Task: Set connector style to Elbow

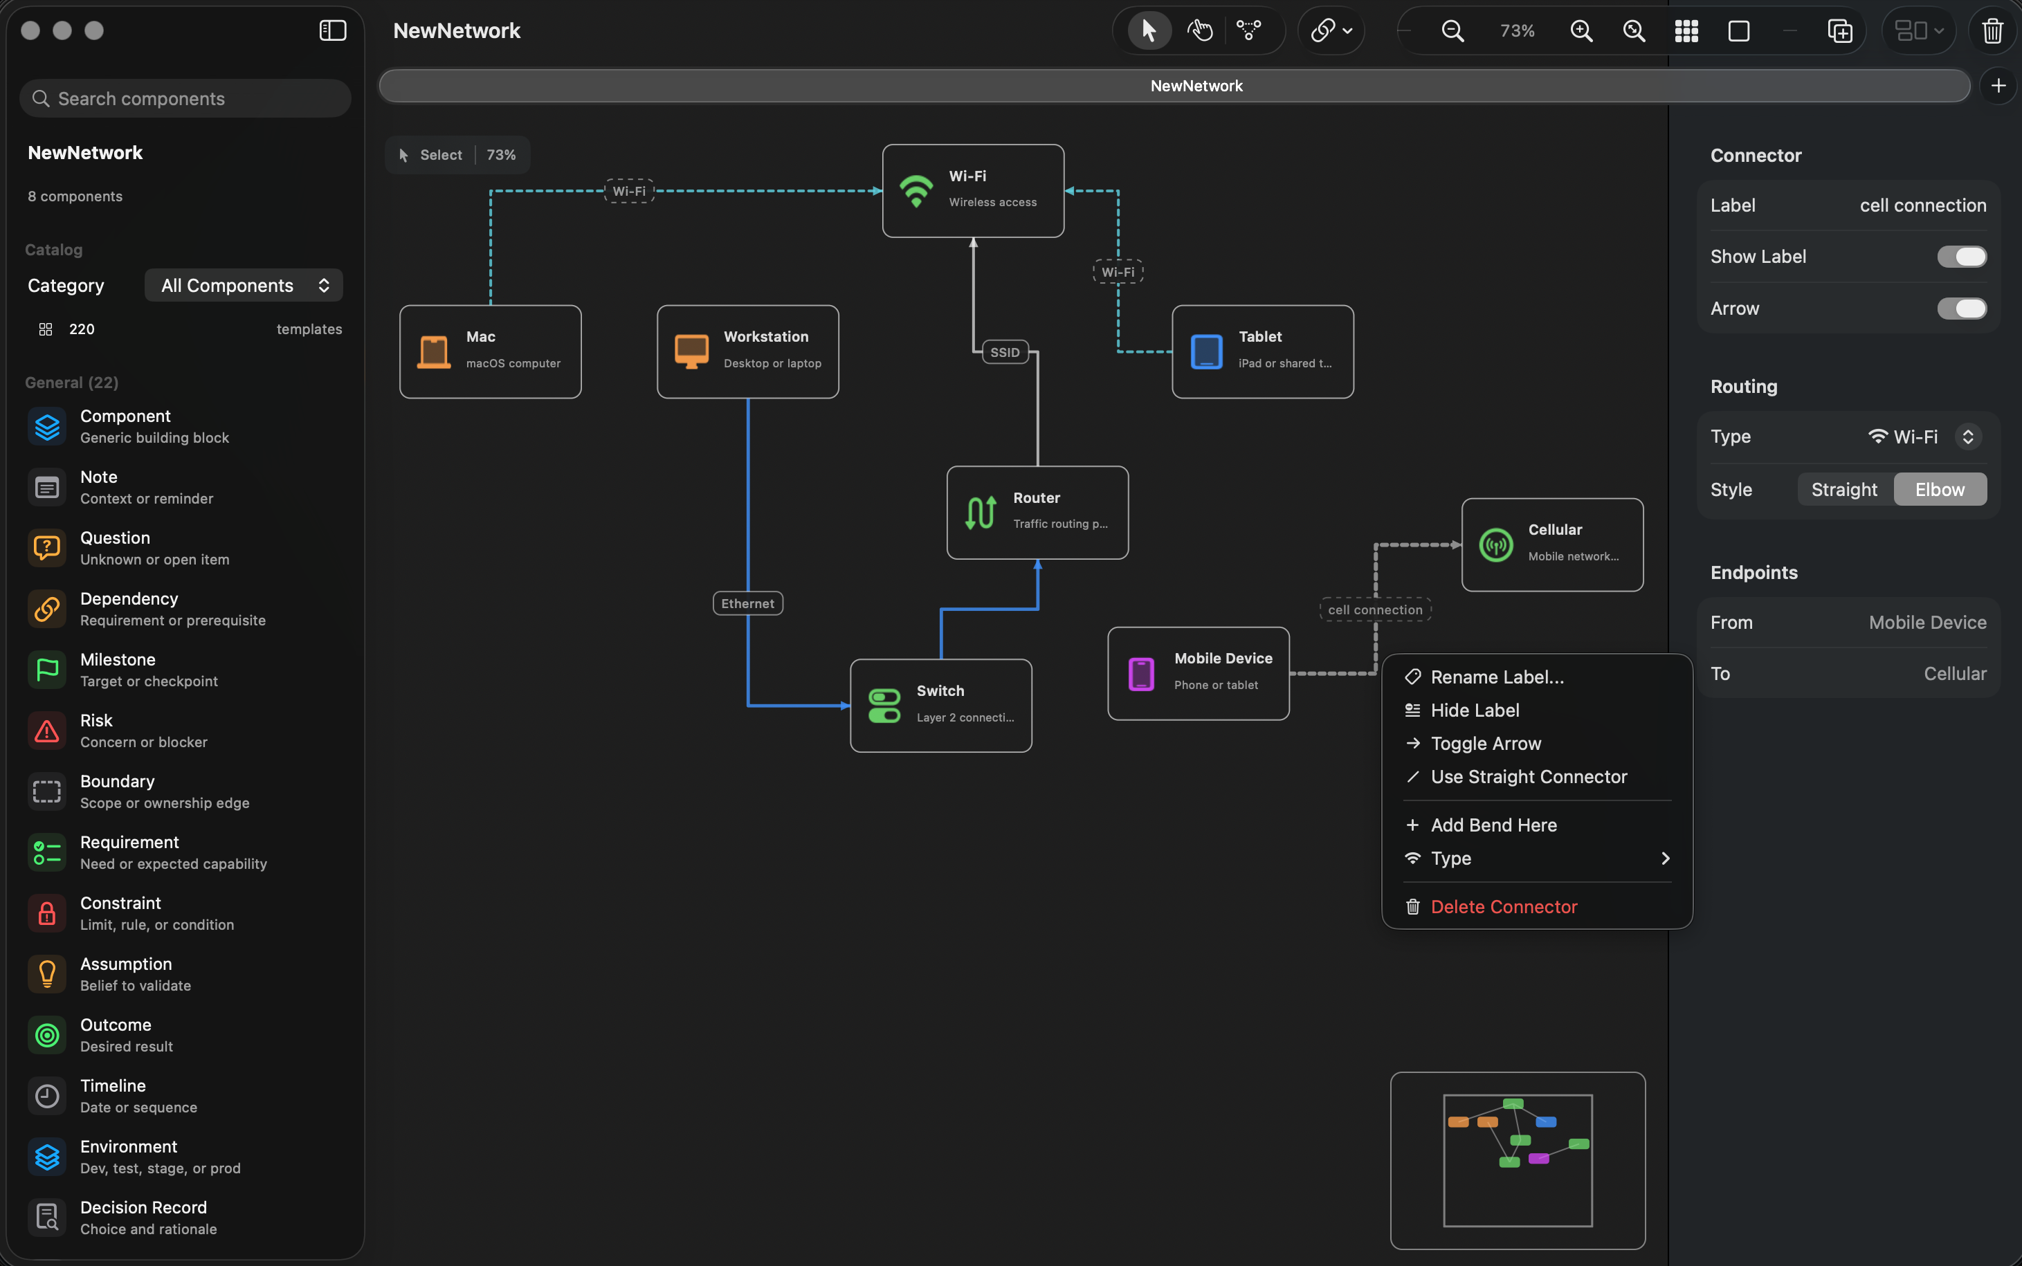Action: point(1939,489)
